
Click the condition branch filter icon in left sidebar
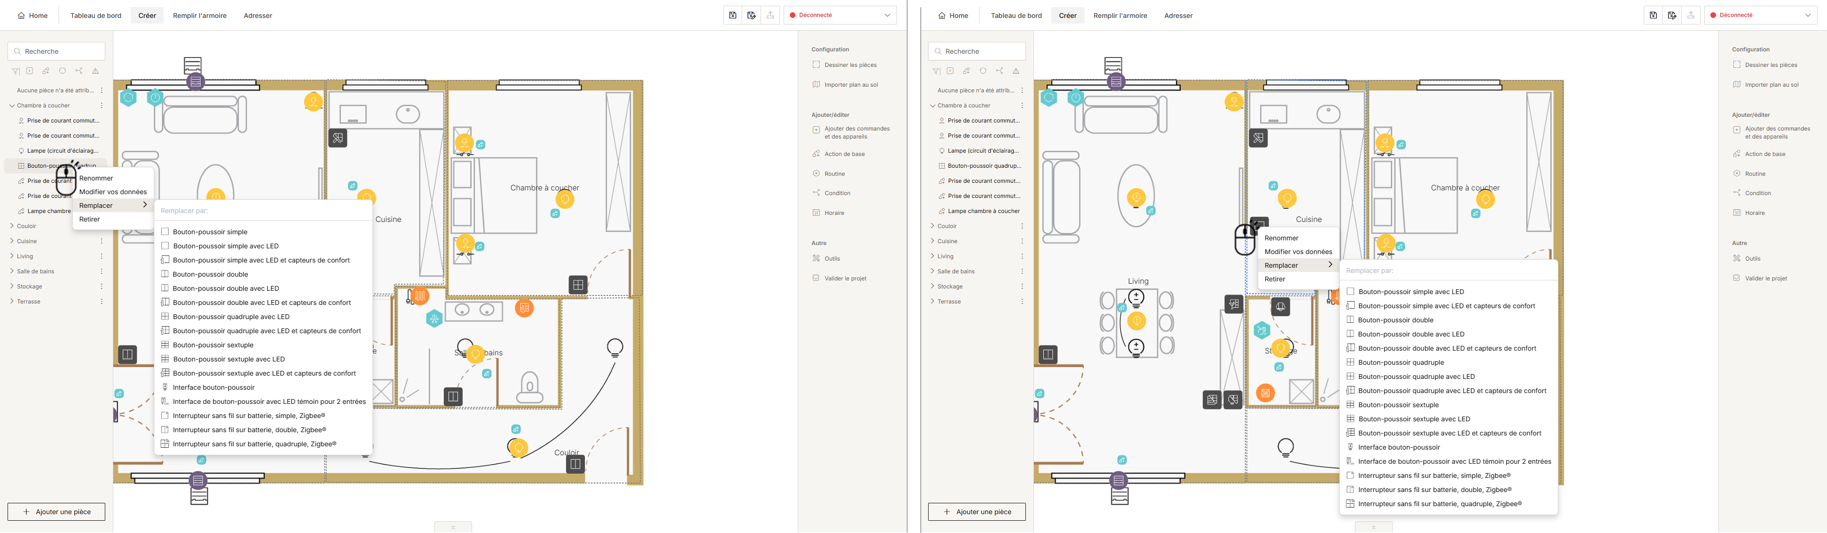pos(79,71)
